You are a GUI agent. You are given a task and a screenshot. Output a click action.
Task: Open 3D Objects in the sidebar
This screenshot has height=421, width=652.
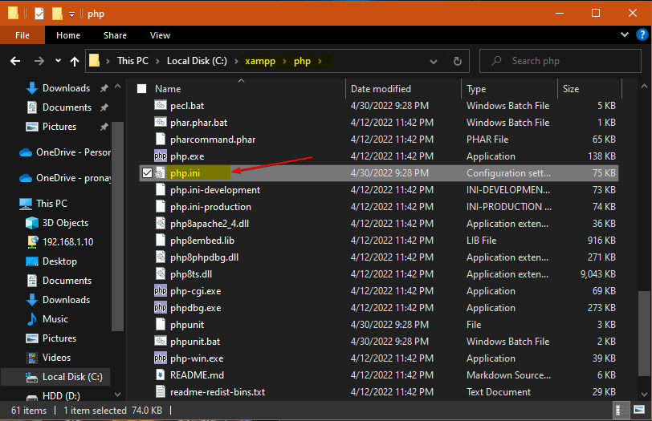[x=65, y=223]
